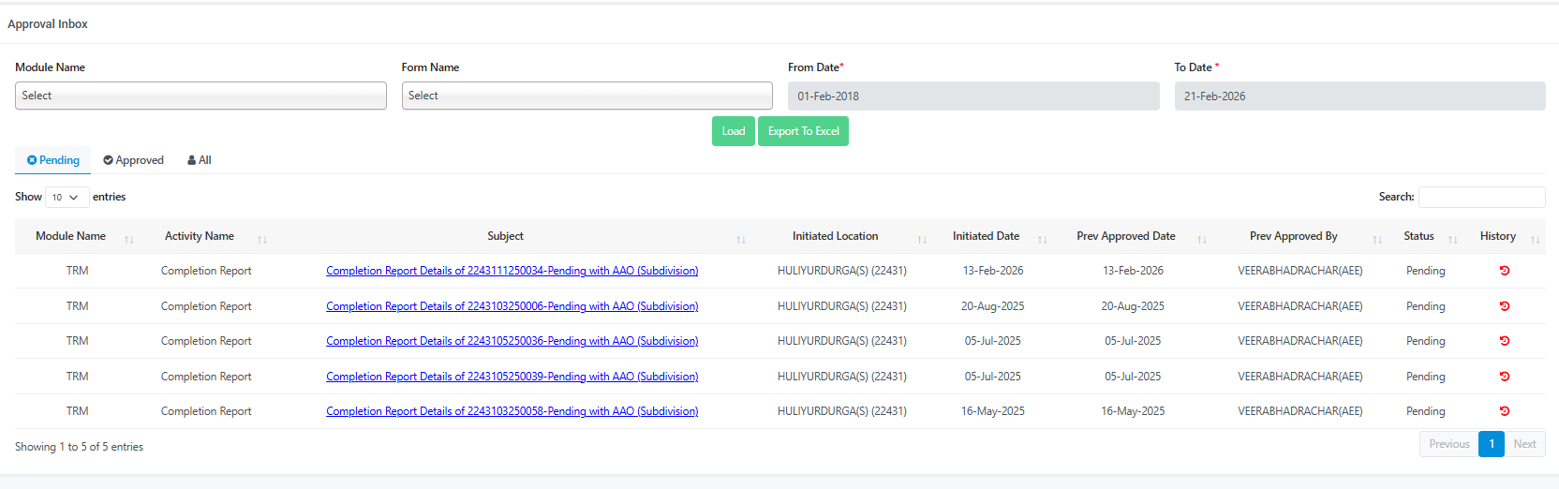Open the Module Name select dropdown
The height and width of the screenshot is (489, 1559).
(200, 96)
